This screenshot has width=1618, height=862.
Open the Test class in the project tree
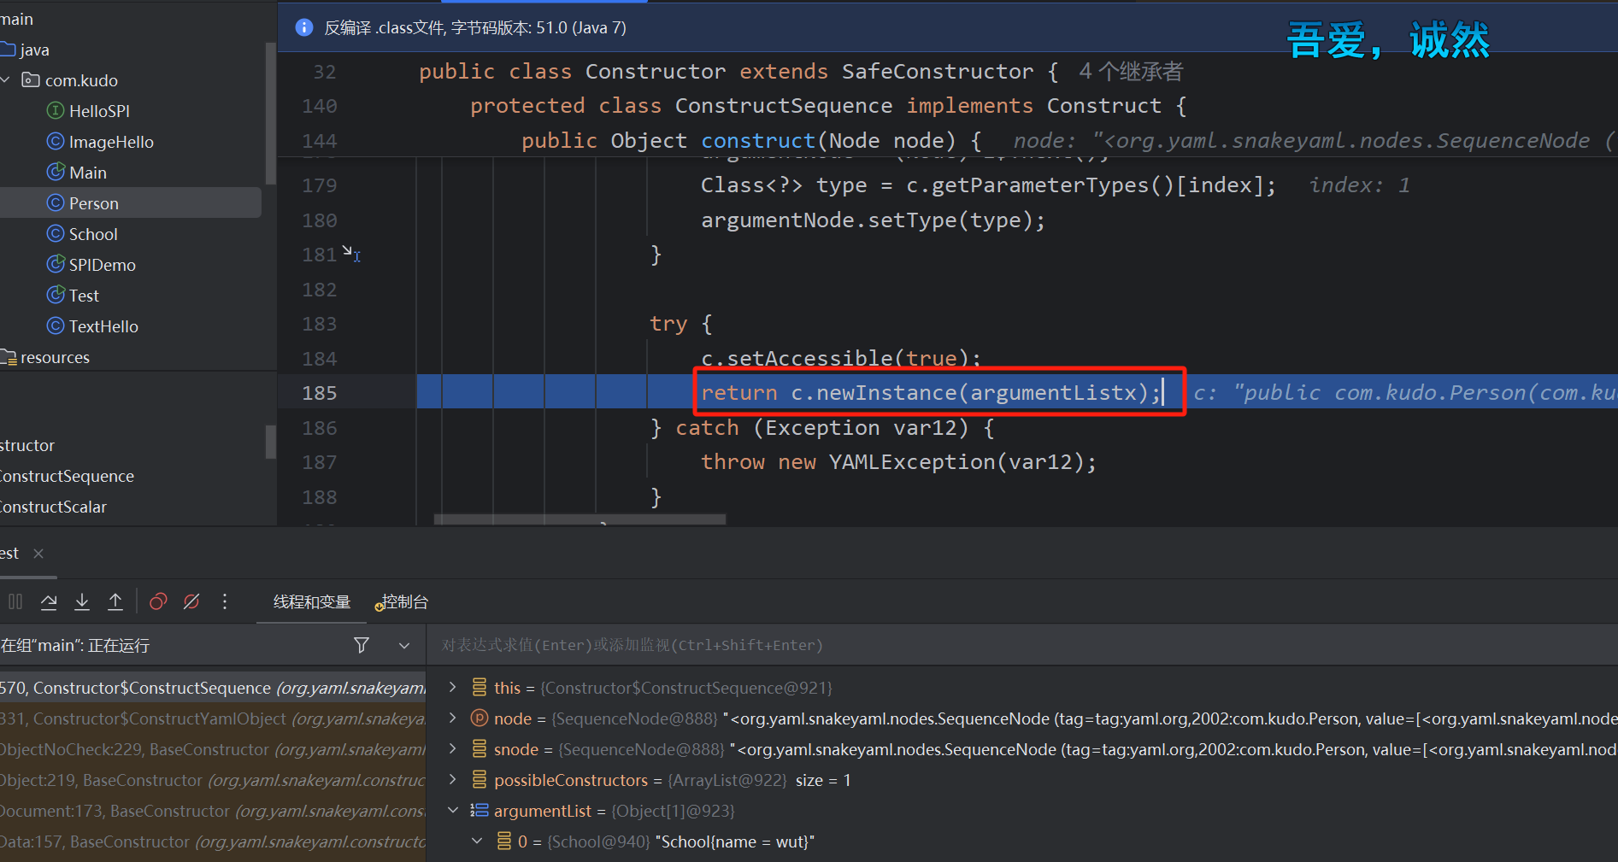pyautogui.click(x=84, y=296)
